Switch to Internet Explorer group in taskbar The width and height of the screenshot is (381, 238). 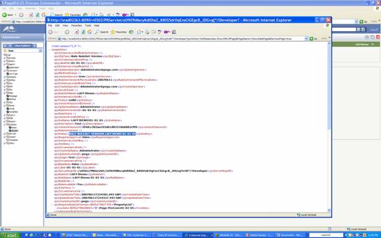(198, 235)
